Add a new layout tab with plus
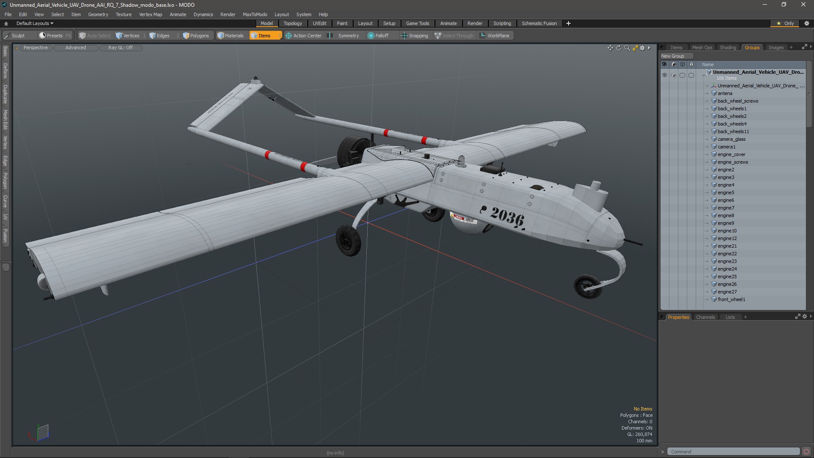Screen dimensions: 814x458 point(568,23)
